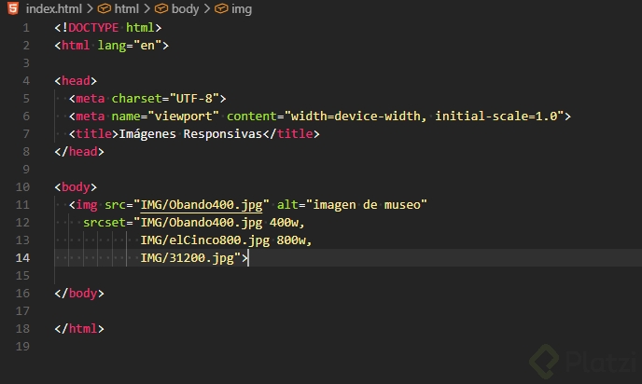Click initial-scale=1.0 in meta content
Image resolution: width=642 pixels, height=384 pixels.
click(496, 117)
